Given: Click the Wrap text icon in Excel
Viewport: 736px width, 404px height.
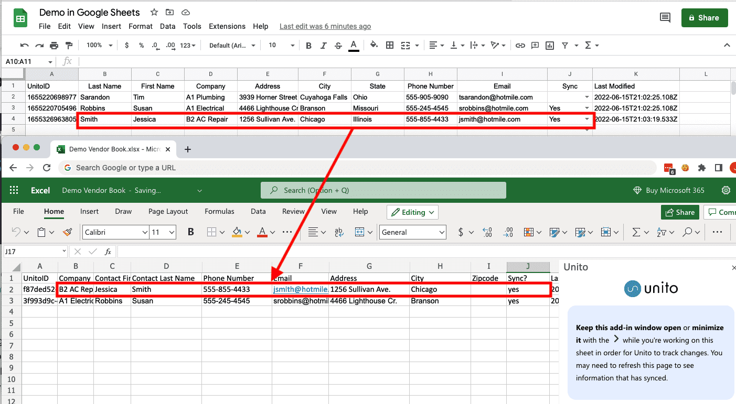Looking at the screenshot, I should (338, 232).
